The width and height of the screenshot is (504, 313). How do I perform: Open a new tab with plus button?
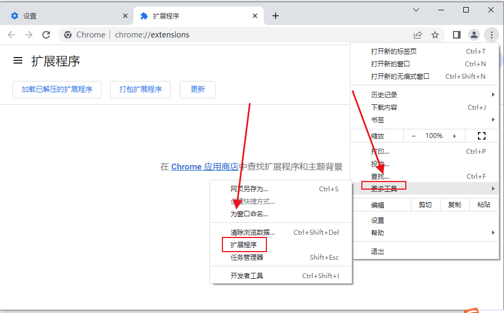(x=276, y=16)
